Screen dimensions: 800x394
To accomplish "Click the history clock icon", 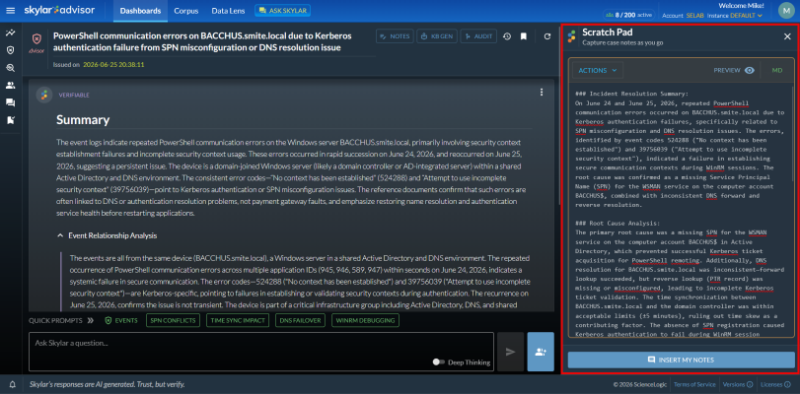I will [x=507, y=36].
